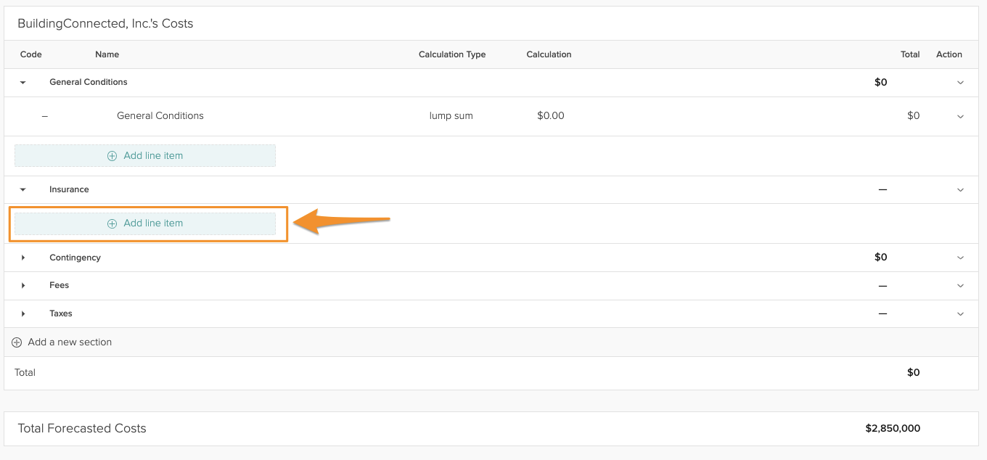Click the $0.00 calculation value field
987x460 pixels.
click(x=550, y=116)
